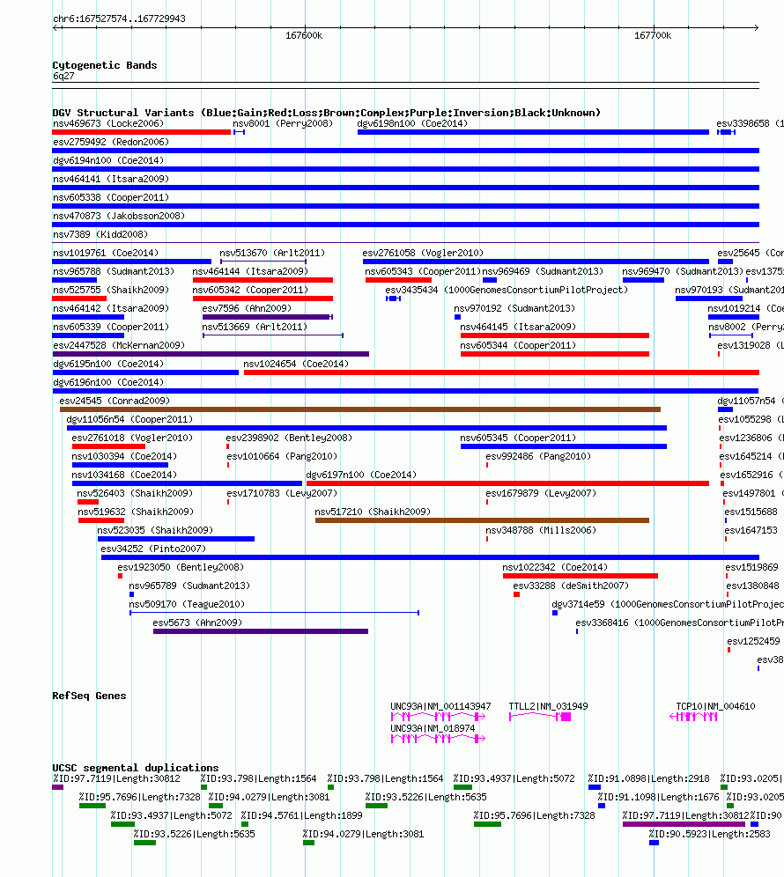Click dgv11056n54 (Cooper2011) label
The height and width of the screenshot is (877, 784).
click(x=129, y=419)
